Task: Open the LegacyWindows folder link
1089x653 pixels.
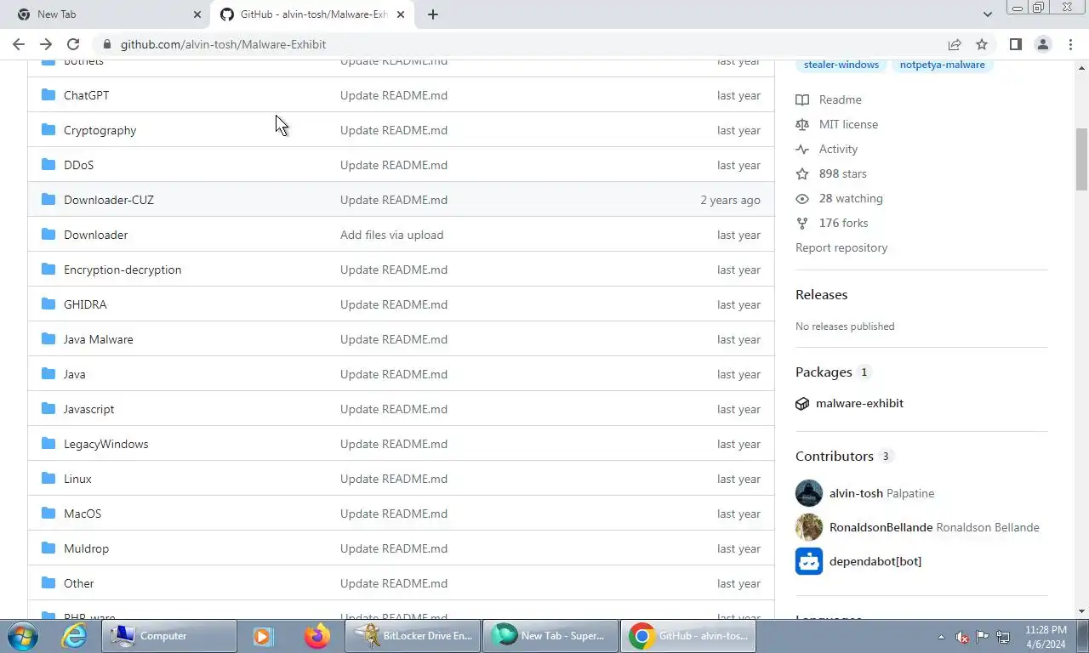Action: pyautogui.click(x=105, y=444)
